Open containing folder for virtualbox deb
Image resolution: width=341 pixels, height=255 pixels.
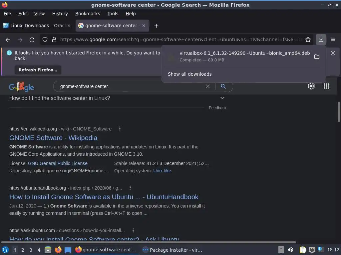[x=317, y=56]
